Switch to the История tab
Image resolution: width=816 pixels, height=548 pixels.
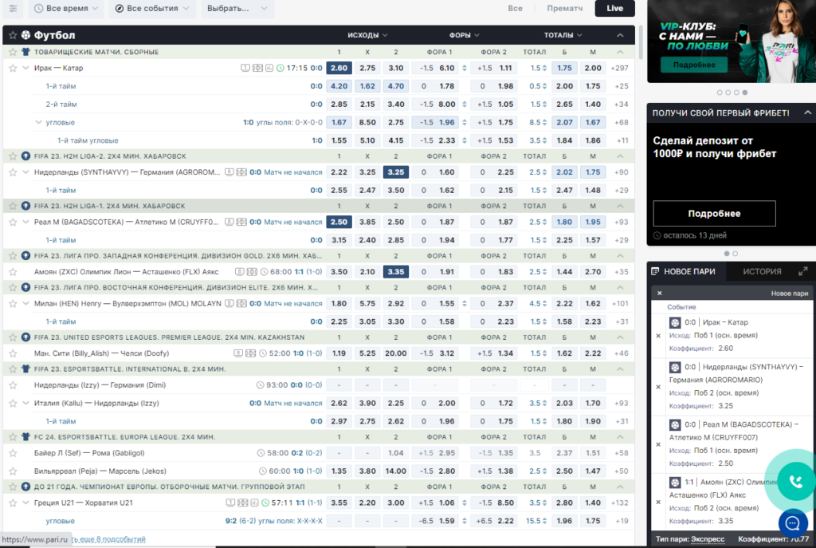(x=762, y=271)
